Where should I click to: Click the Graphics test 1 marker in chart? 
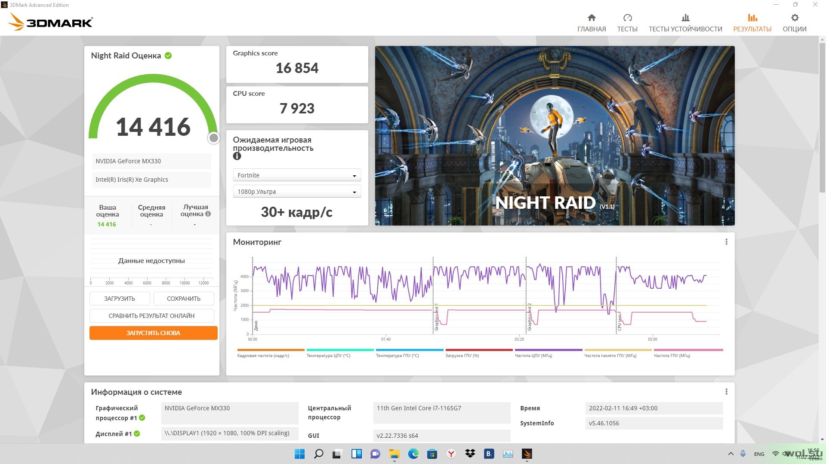coord(436,317)
